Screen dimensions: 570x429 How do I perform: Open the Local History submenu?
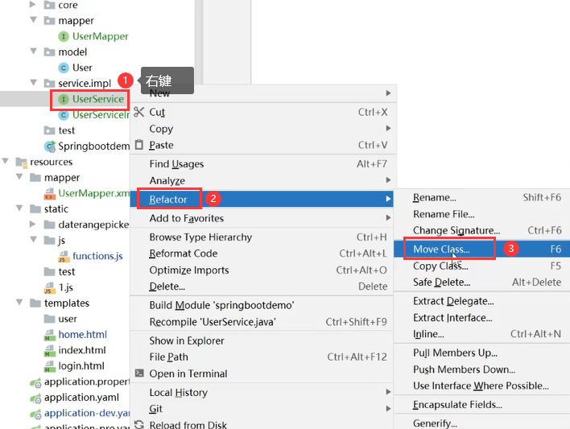(x=262, y=392)
